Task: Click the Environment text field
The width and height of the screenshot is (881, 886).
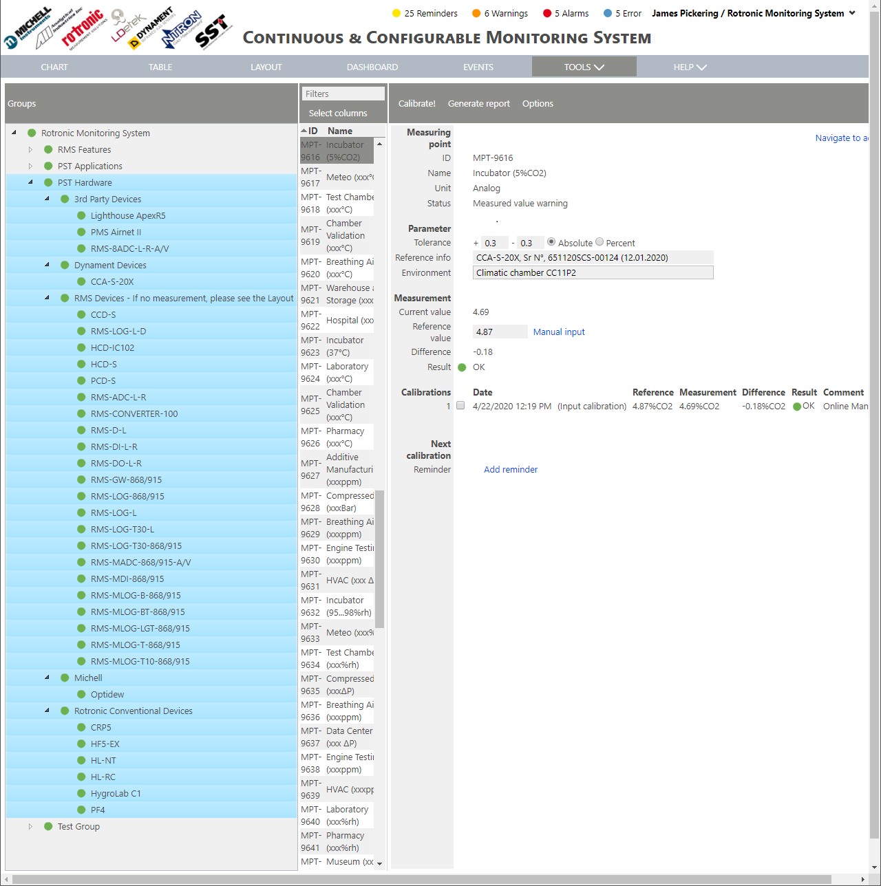Action: pos(593,272)
